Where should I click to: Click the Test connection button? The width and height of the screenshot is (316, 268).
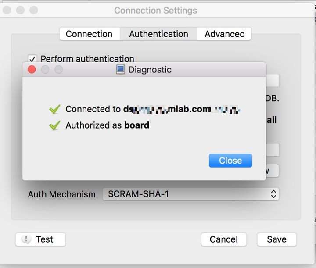pyautogui.click(x=40, y=239)
